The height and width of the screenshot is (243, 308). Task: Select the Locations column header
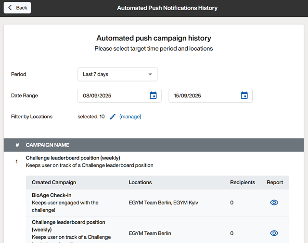140,182
